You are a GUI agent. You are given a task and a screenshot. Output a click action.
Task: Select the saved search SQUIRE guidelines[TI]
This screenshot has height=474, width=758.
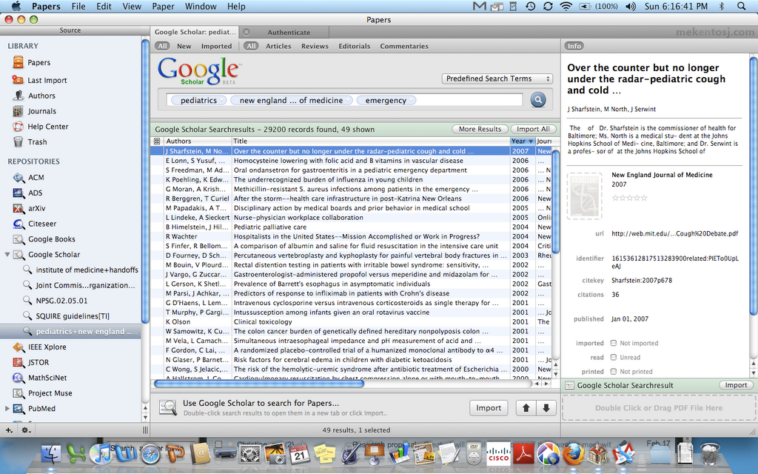click(x=73, y=316)
